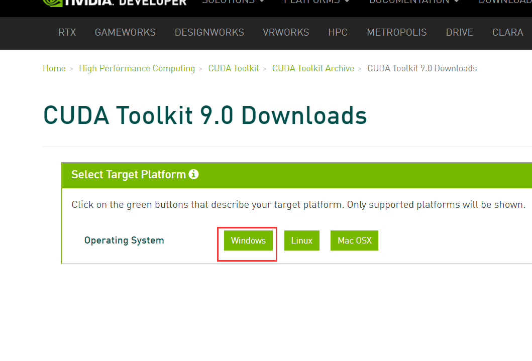Open the CLARA section
Viewport: 532px width, 361px height.
[507, 32]
